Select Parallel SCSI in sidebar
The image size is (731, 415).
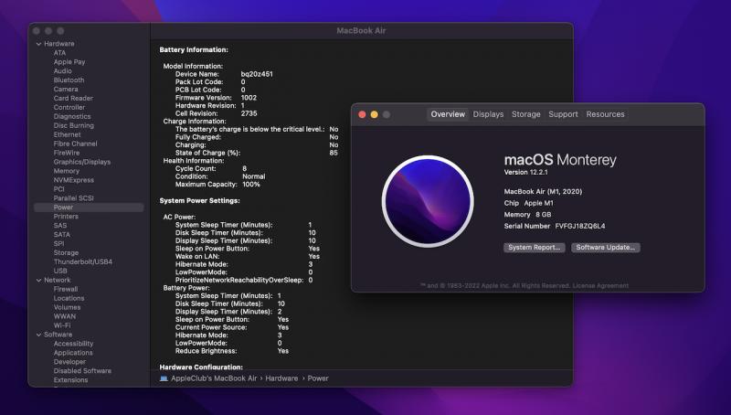pyautogui.click(x=73, y=198)
